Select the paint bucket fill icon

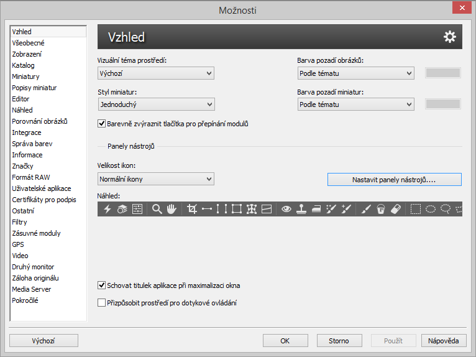pyautogui.click(x=382, y=210)
